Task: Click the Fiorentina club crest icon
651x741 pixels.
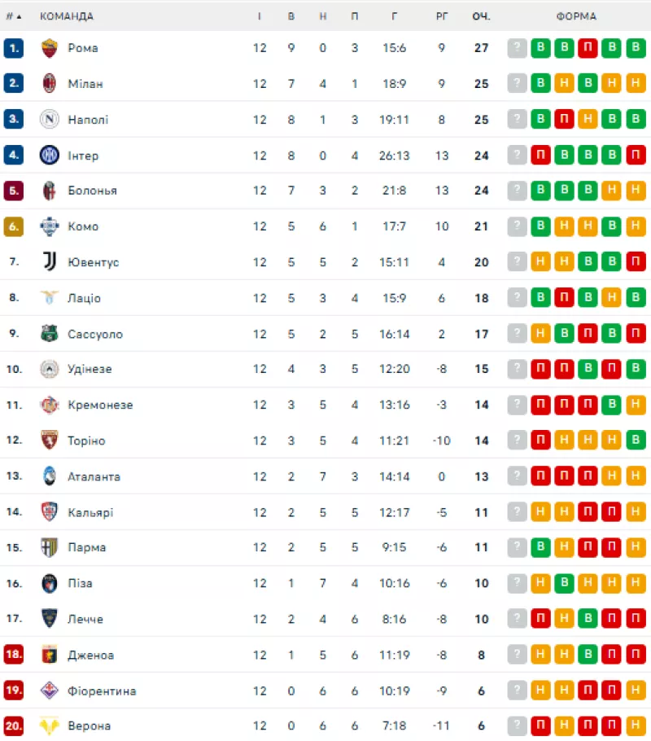Action: pos(49,691)
